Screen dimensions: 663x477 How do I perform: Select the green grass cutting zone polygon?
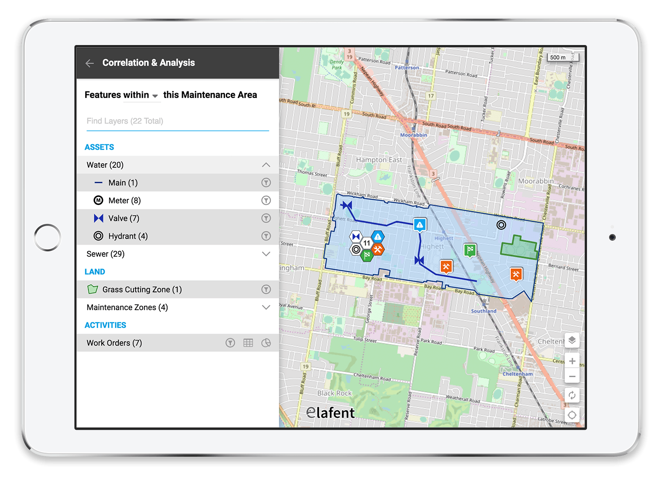[x=519, y=249]
